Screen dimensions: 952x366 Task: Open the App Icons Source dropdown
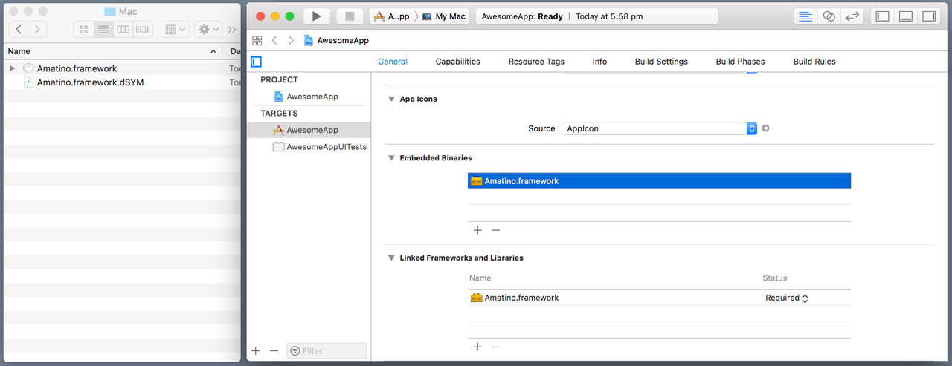point(659,128)
